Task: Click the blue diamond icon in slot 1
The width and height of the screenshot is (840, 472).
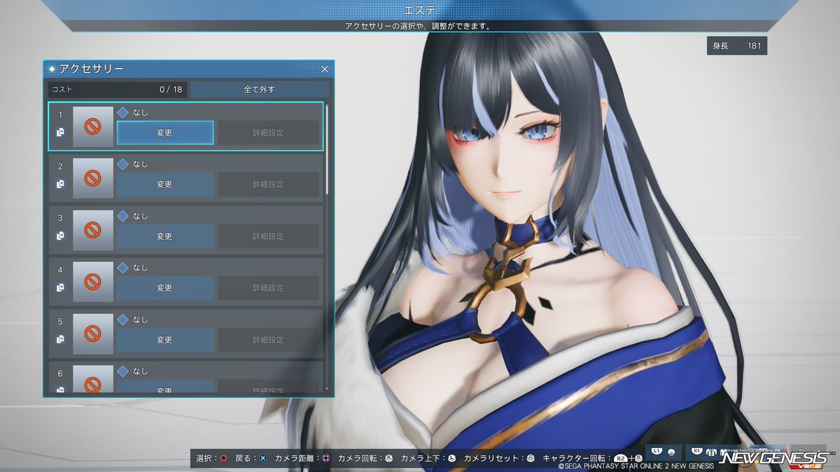Action: (x=122, y=112)
